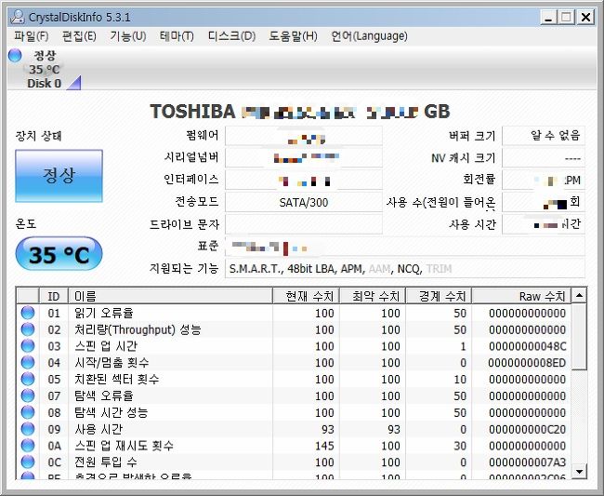Click the status orb for 탐색 시간 성능 row

(28, 412)
